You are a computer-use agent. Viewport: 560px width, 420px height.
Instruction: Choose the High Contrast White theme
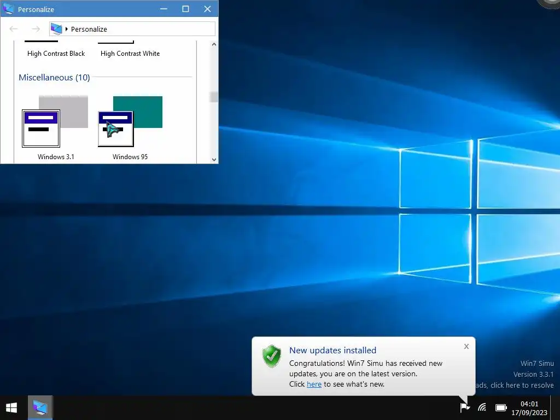pos(130,54)
